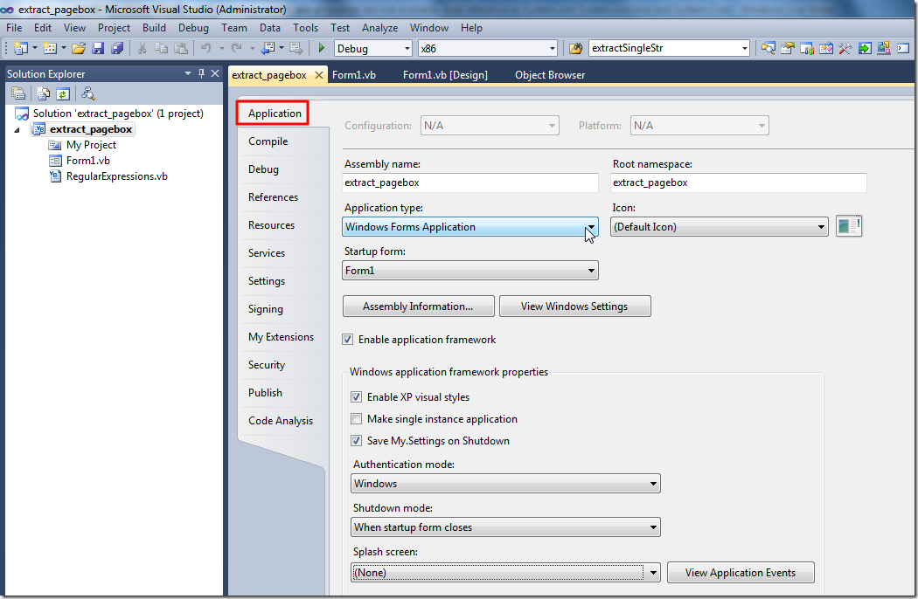918x599 pixels.
Task: Toggle Save My.Settings on Shutdown checkbox
Action: (x=356, y=440)
